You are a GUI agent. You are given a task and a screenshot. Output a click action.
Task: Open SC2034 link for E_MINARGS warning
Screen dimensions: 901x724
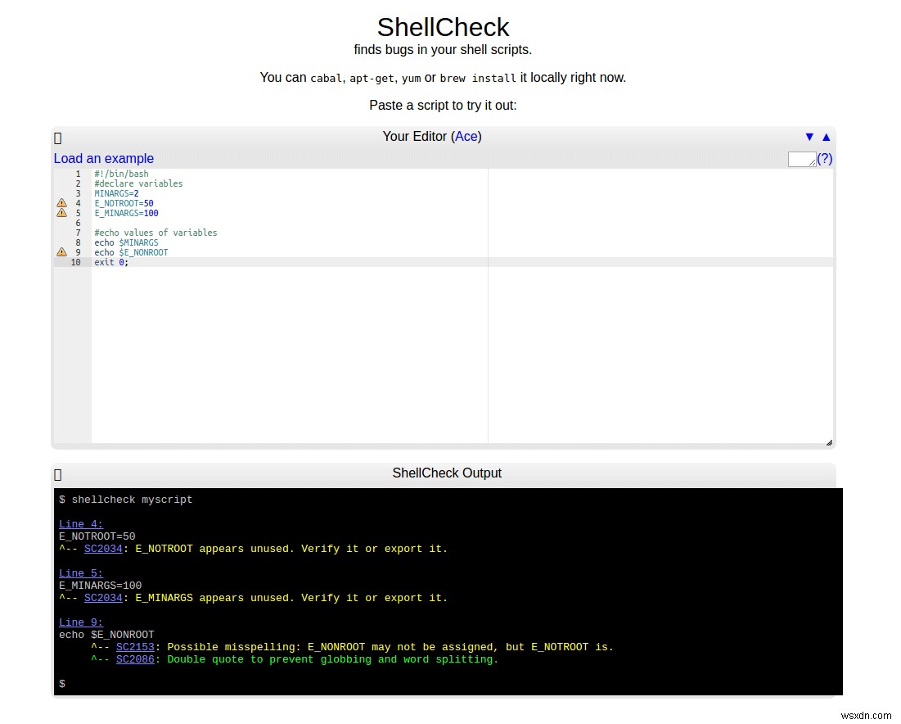click(103, 598)
